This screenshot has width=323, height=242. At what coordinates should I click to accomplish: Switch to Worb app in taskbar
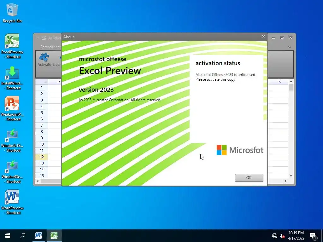(x=38, y=236)
